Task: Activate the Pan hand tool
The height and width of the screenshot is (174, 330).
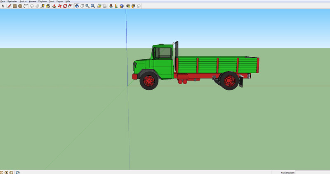Action: [x=82, y=6]
